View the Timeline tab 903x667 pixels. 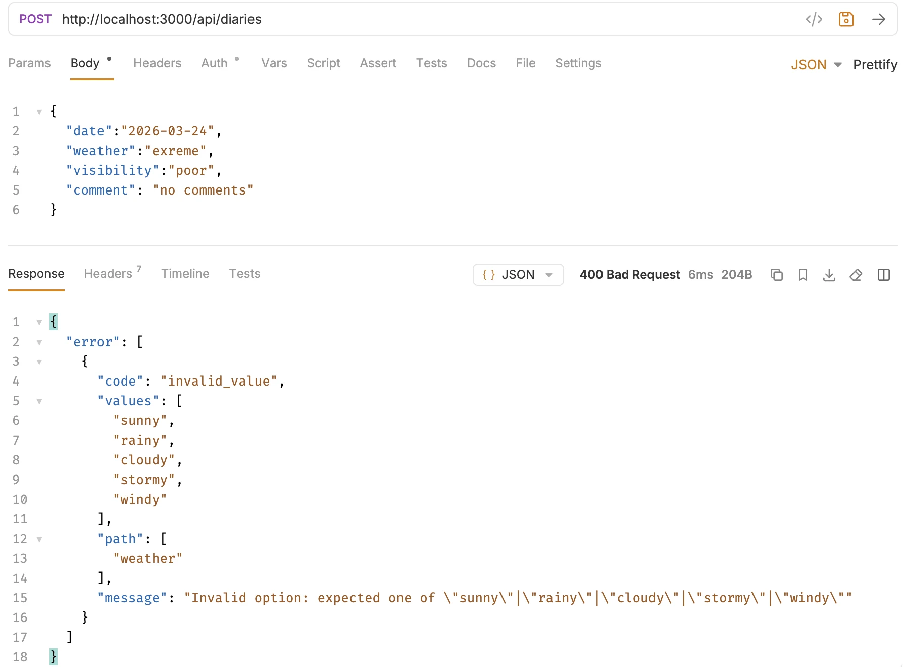(x=185, y=274)
